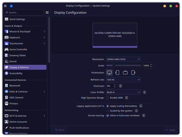The image size is (182, 137).
Task: Toggle Allow in fullscreen windows checkbox
Action: tap(108, 116)
